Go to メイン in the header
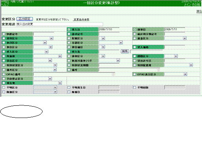The height and width of the screenshot is (151, 202). [x=187, y=5]
